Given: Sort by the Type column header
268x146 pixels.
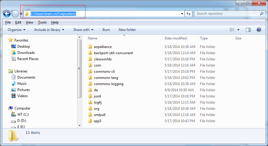Looking at the screenshot, I should (x=204, y=38).
